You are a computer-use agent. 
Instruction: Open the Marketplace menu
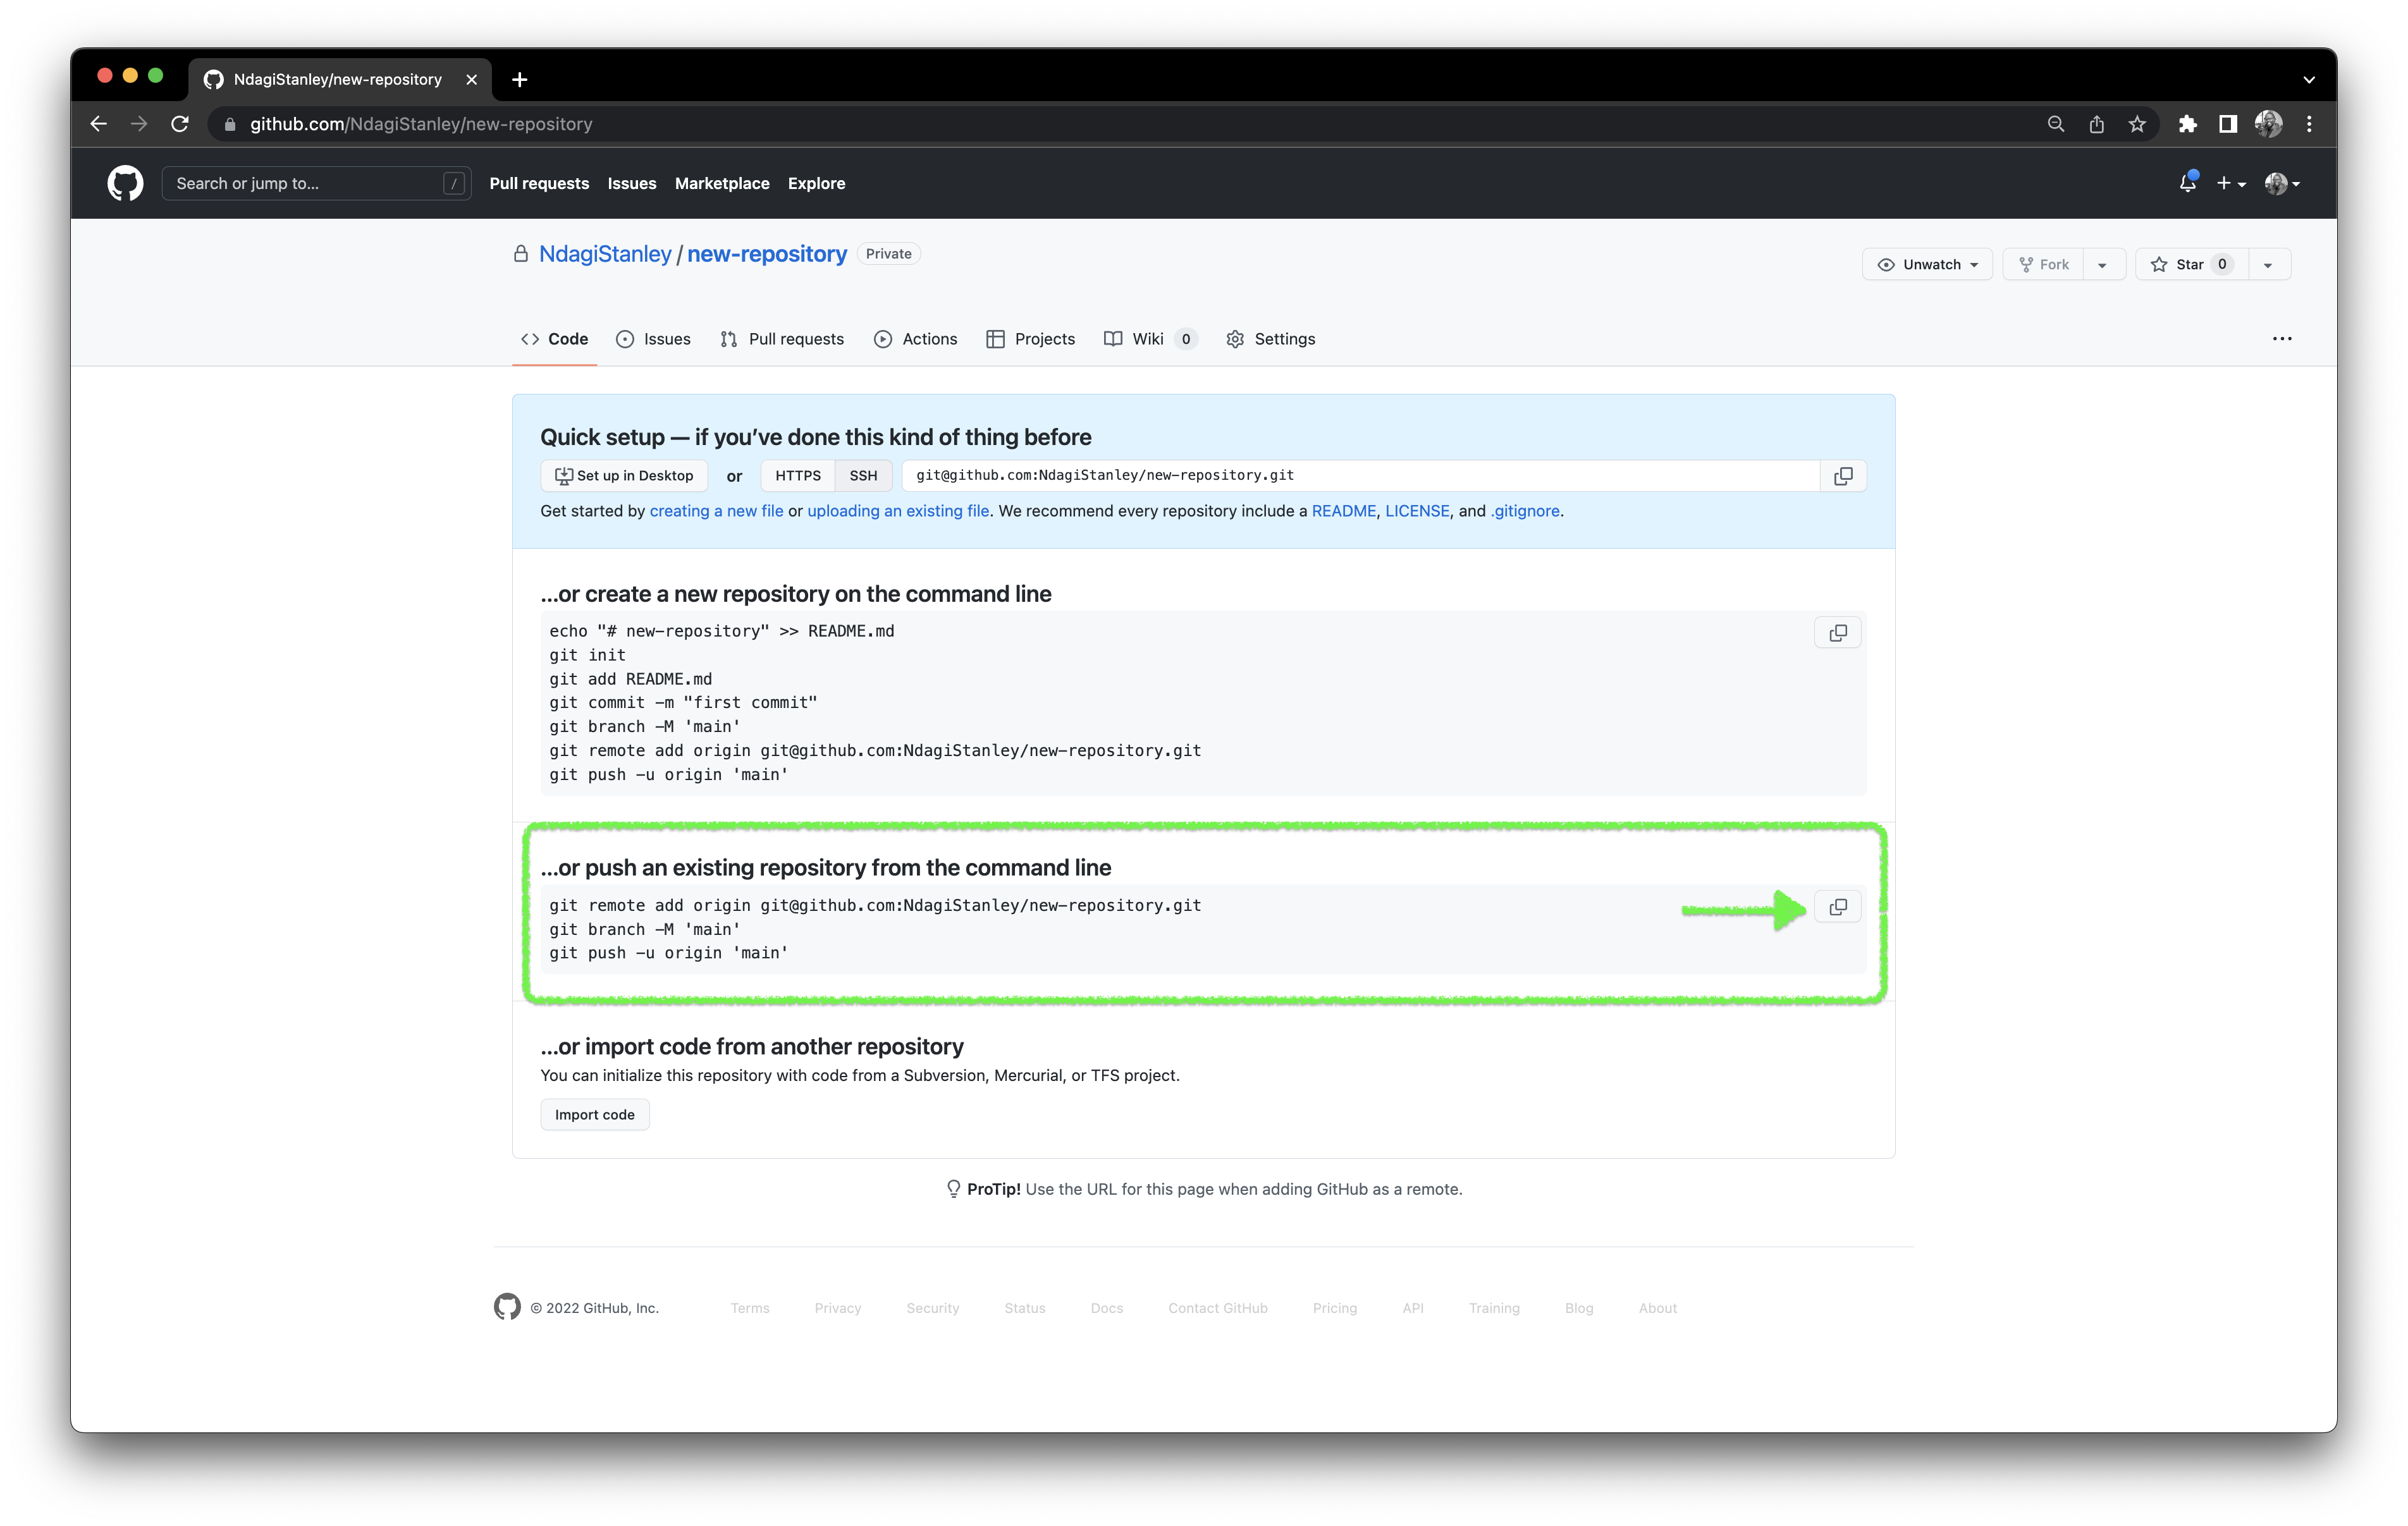[721, 183]
